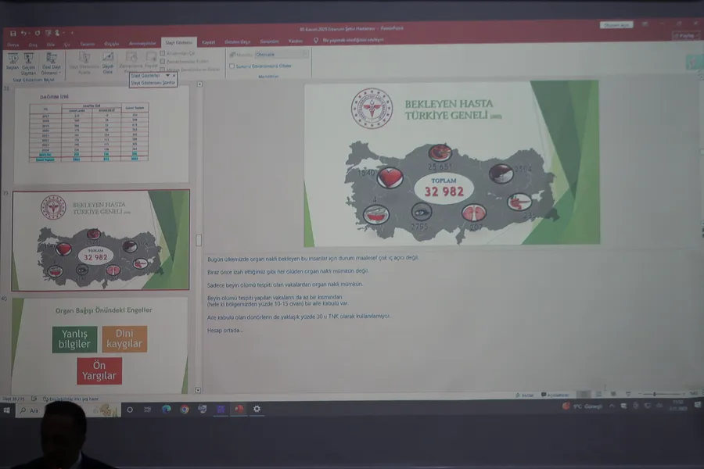The height and width of the screenshot is (469, 704).
Task: Click the Notlar button in status bar
Action: [x=527, y=395]
